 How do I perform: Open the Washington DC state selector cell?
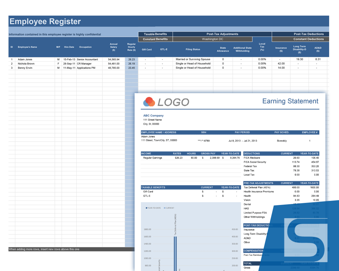coord(213,39)
